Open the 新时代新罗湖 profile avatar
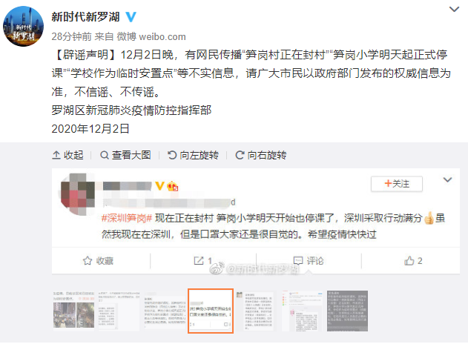The height and width of the screenshot is (344, 468). click(x=23, y=26)
